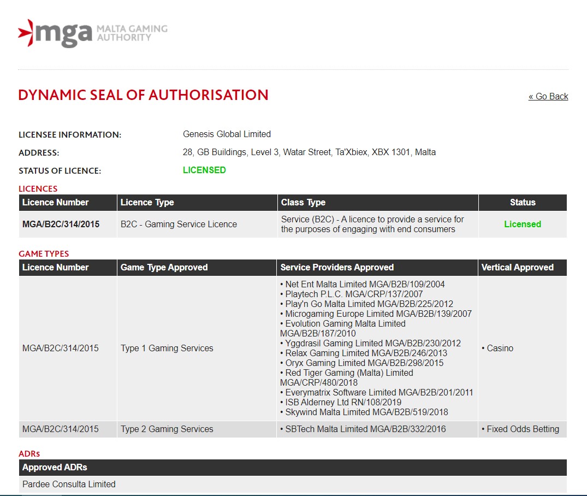Click the STATUS OF LICENCE: label

point(60,170)
